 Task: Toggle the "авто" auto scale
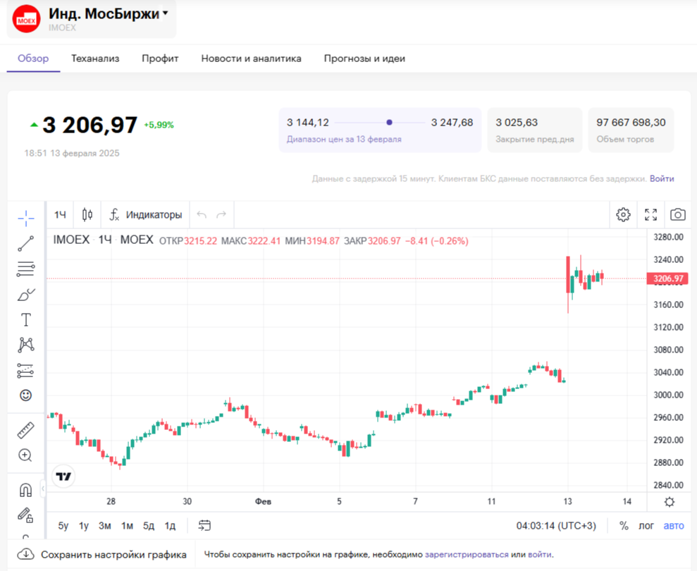pos(674,525)
